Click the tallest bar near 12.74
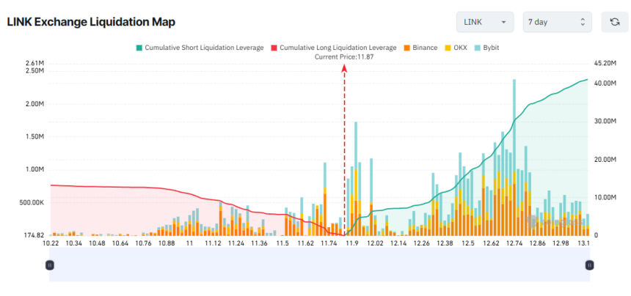The width and height of the screenshot is (631, 296). coord(514,147)
